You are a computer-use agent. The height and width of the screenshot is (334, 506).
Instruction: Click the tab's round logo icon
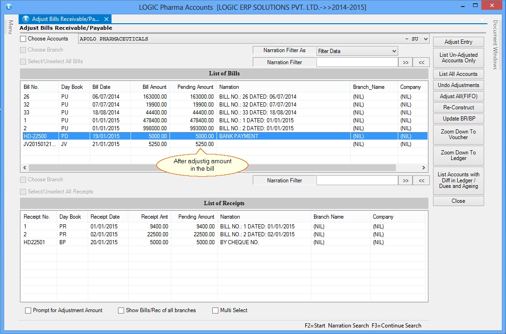pos(26,19)
